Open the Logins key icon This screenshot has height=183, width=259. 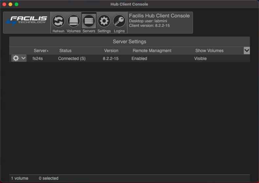119,21
